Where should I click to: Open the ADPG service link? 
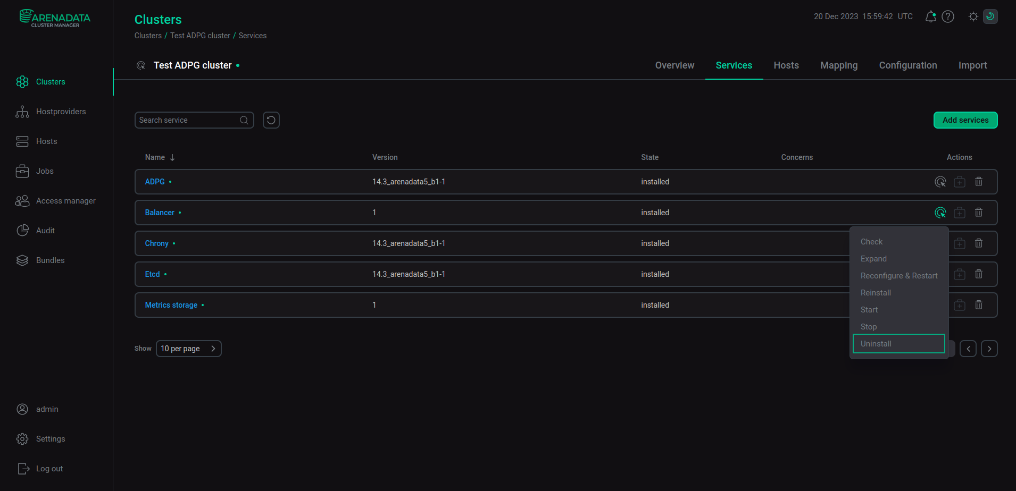pyautogui.click(x=155, y=182)
